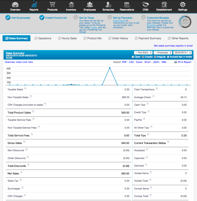The width and height of the screenshot is (197, 201).
Task: Uncheck the Unpaid checkbox
Action: point(143,57)
